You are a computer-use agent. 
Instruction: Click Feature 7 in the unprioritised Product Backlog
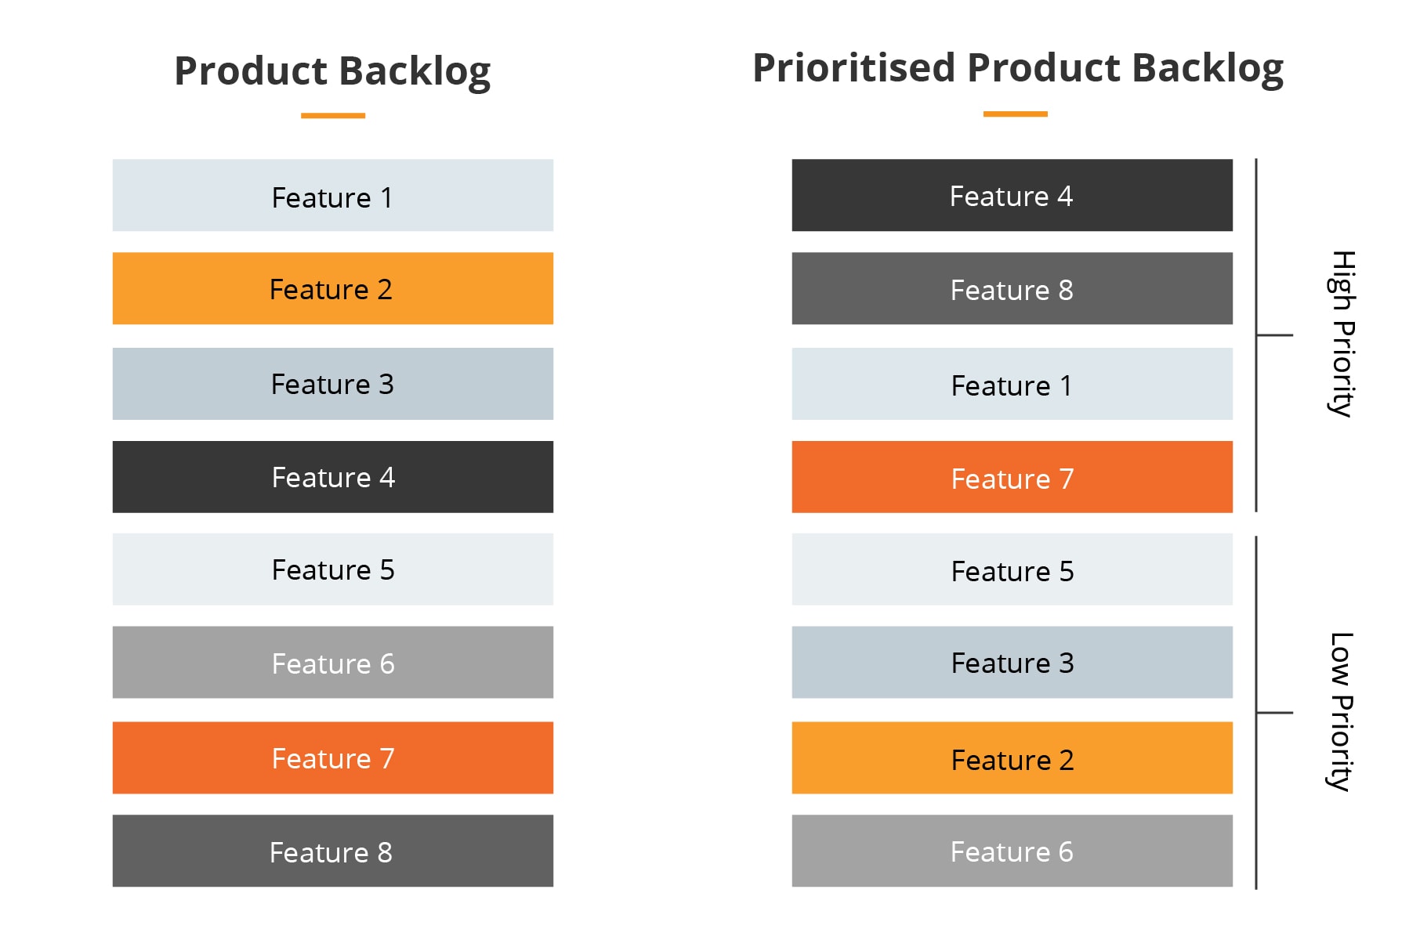coord(332,757)
